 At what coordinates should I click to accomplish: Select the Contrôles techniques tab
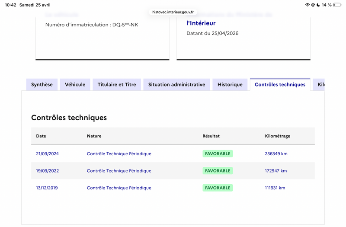pyautogui.click(x=280, y=84)
